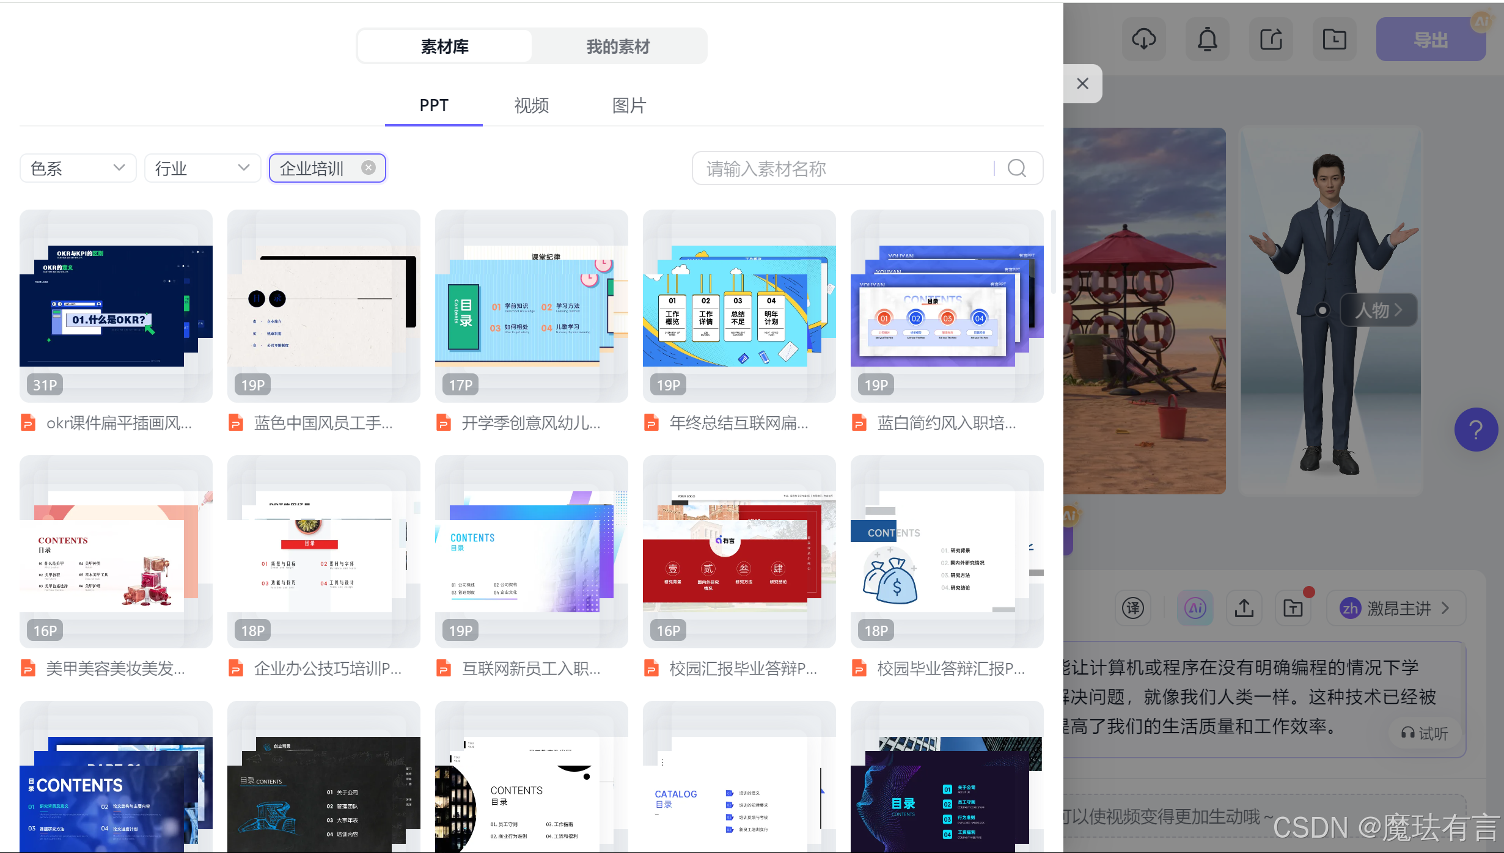Open blue CONTENTS thesis template thumbnail
The height and width of the screenshot is (853, 1504).
tap(116, 777)
